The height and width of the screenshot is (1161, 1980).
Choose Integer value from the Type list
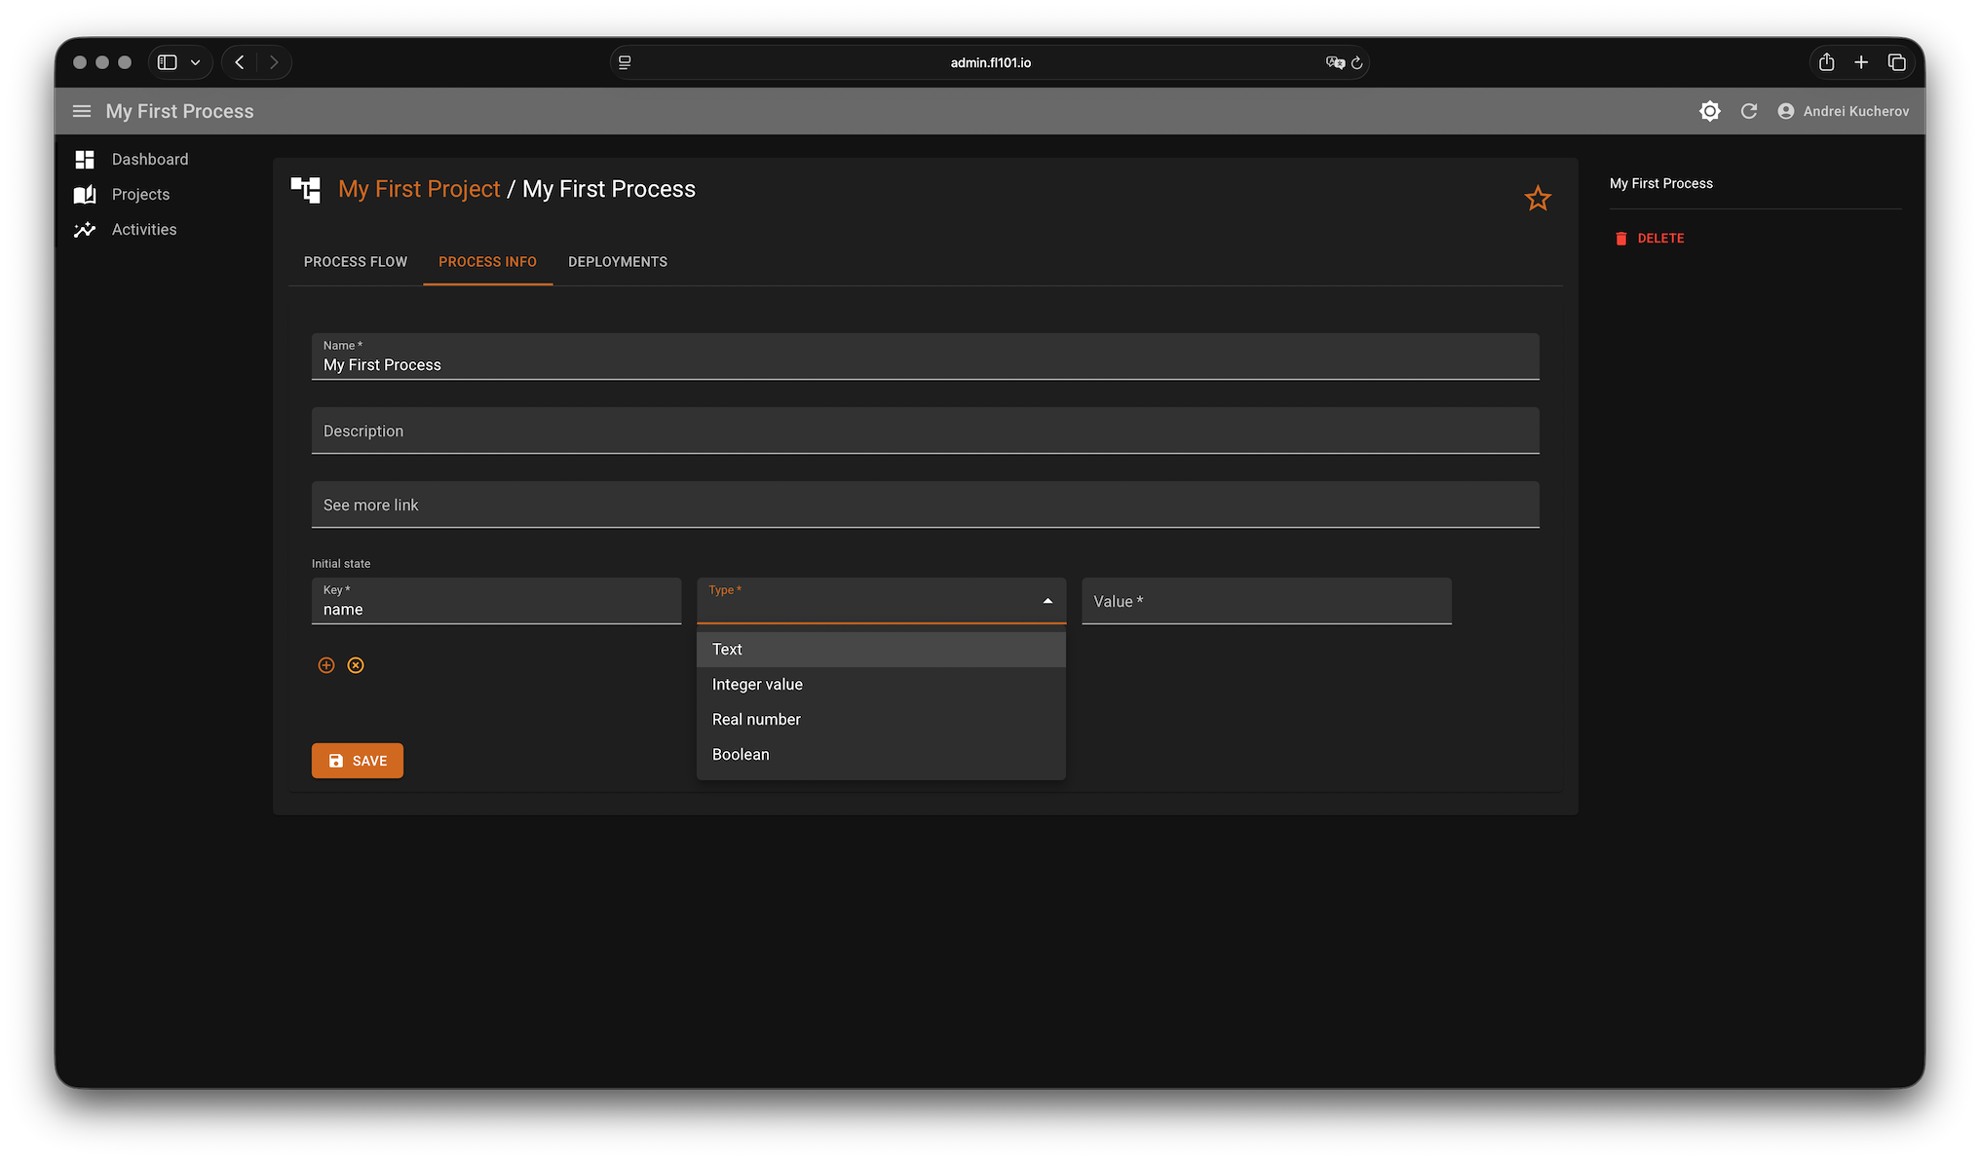(757, 684)
